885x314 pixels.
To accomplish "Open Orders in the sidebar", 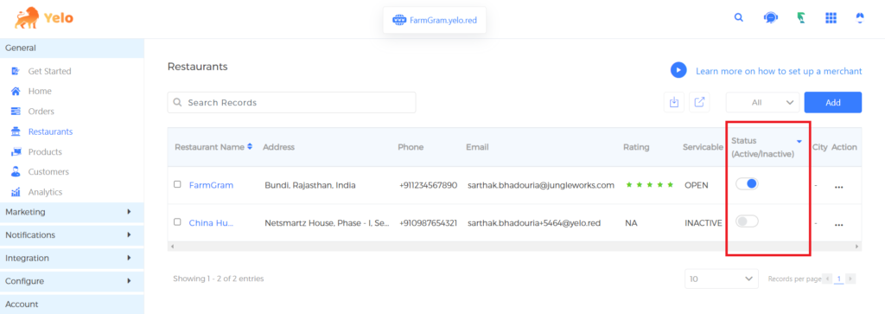I will (x=41, y=112).
